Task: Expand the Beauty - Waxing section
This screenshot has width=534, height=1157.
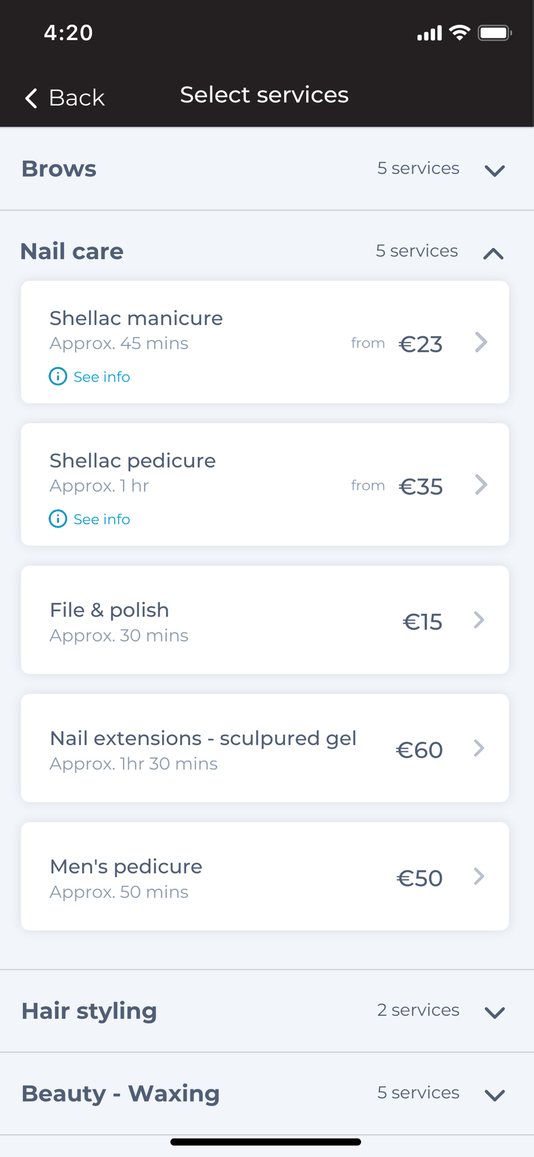Action: [x=495, y=1095]
